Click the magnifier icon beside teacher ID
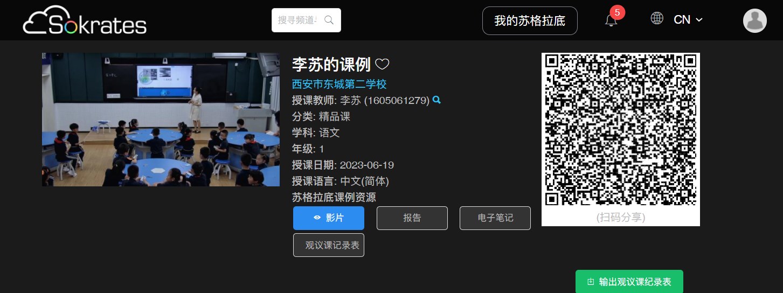Screen dimensions: 783x293 [x=437, y=100]
